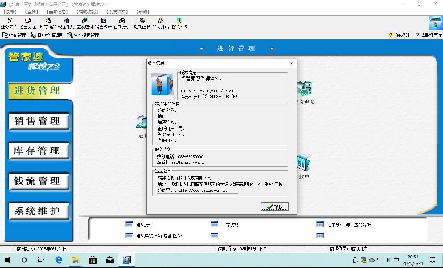Image resolution: width=443 pixels, height=268 pixels.
Task: Open 进货单统计(不包含退货) report link
Action: [154, 236]
